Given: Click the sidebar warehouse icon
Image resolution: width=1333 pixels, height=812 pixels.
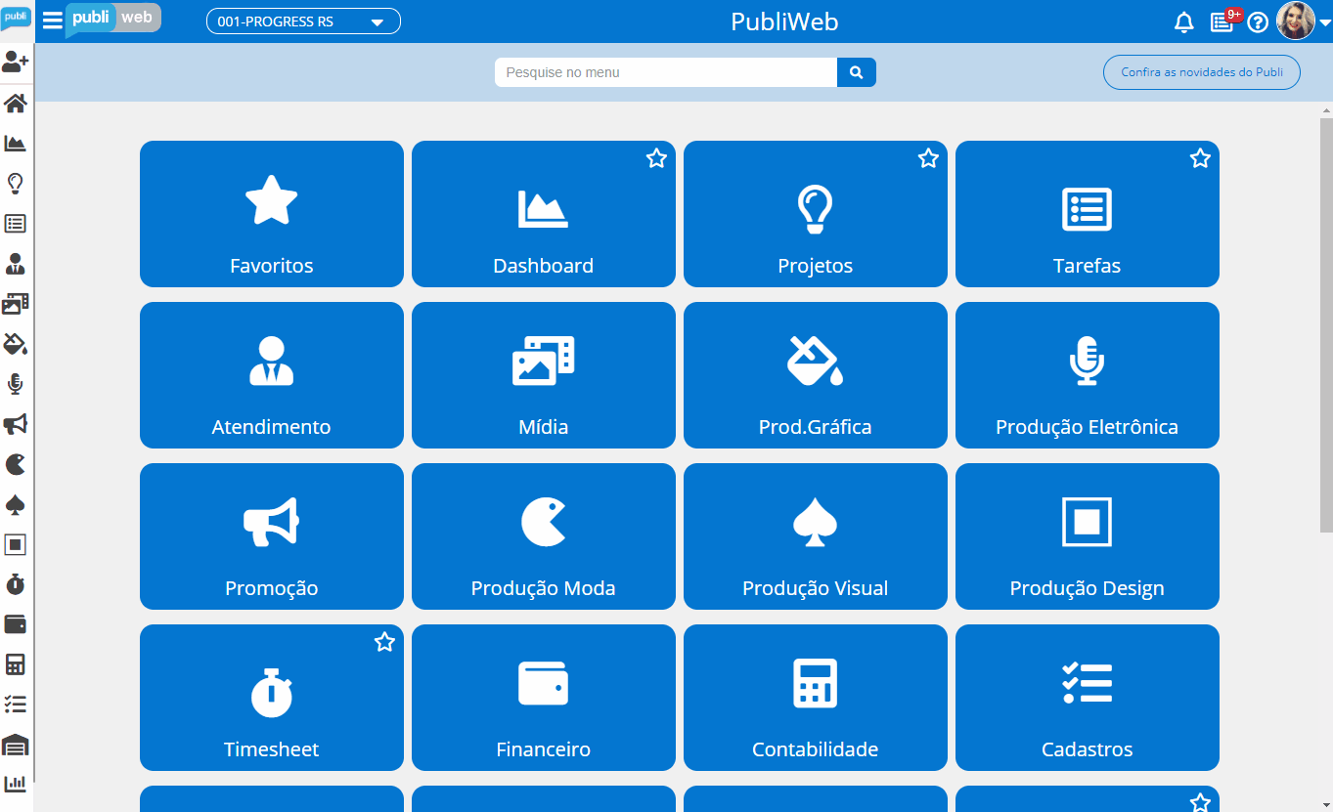Looking at the screenshot, I should pyautogui.click(x=16, y=745).
